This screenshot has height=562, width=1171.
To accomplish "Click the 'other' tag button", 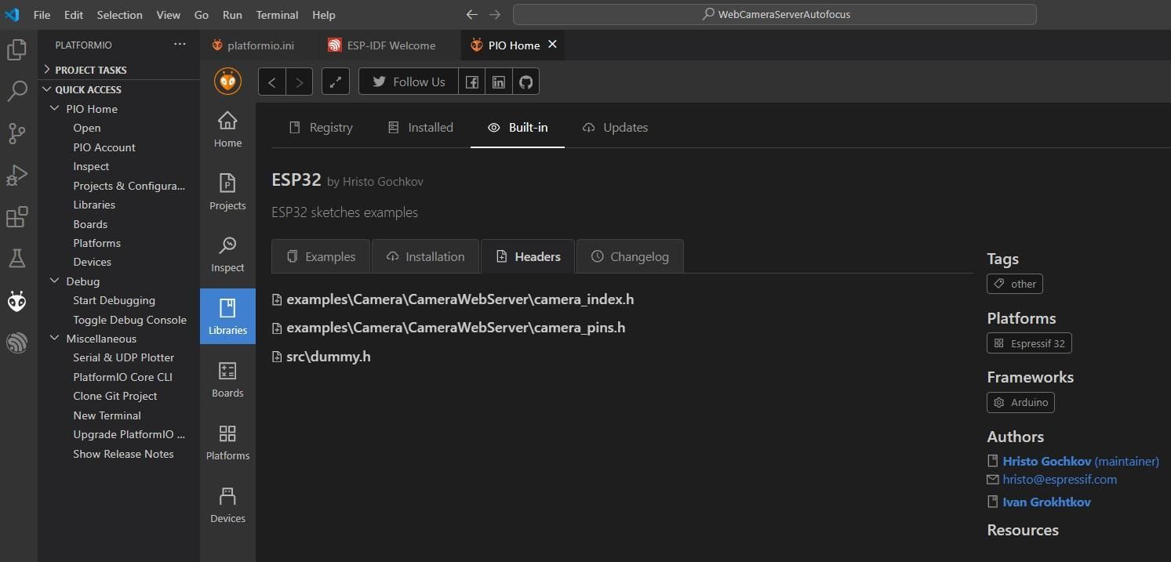I will point(1015,284).
